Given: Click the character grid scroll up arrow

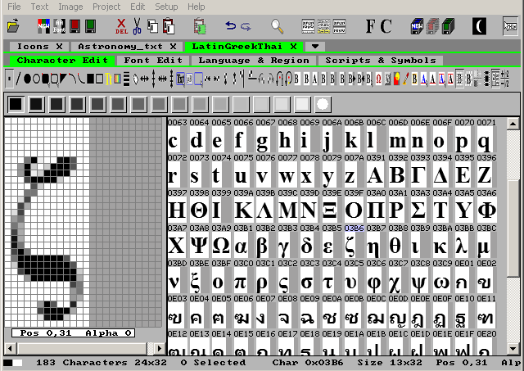Looking at the screenshot, I should click(x=513, y=124).
